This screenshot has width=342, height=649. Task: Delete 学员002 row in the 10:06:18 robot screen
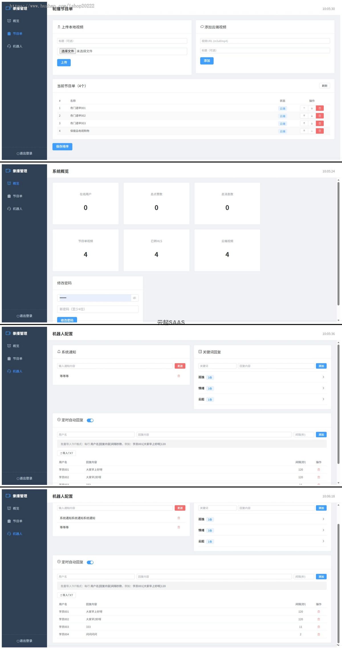pos(319,619)
